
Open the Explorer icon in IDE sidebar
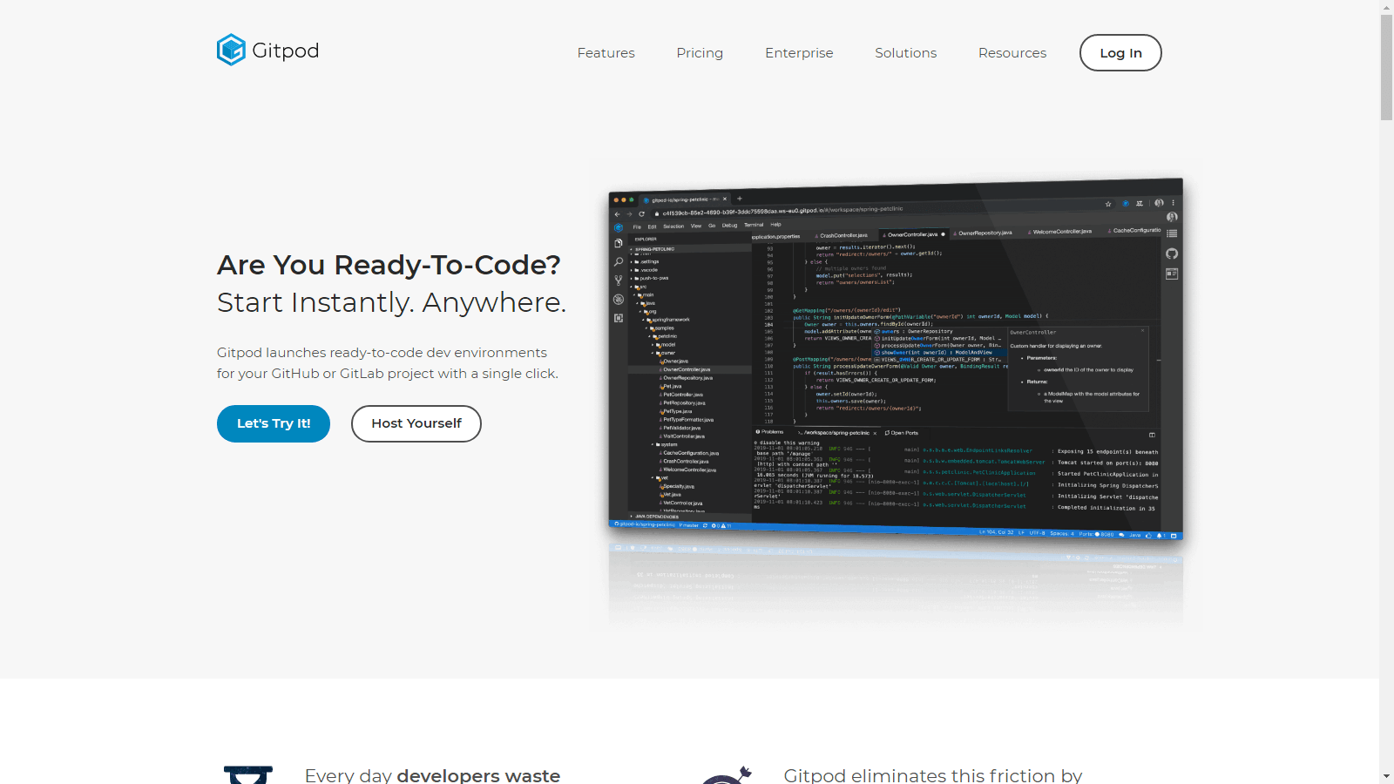619,244
